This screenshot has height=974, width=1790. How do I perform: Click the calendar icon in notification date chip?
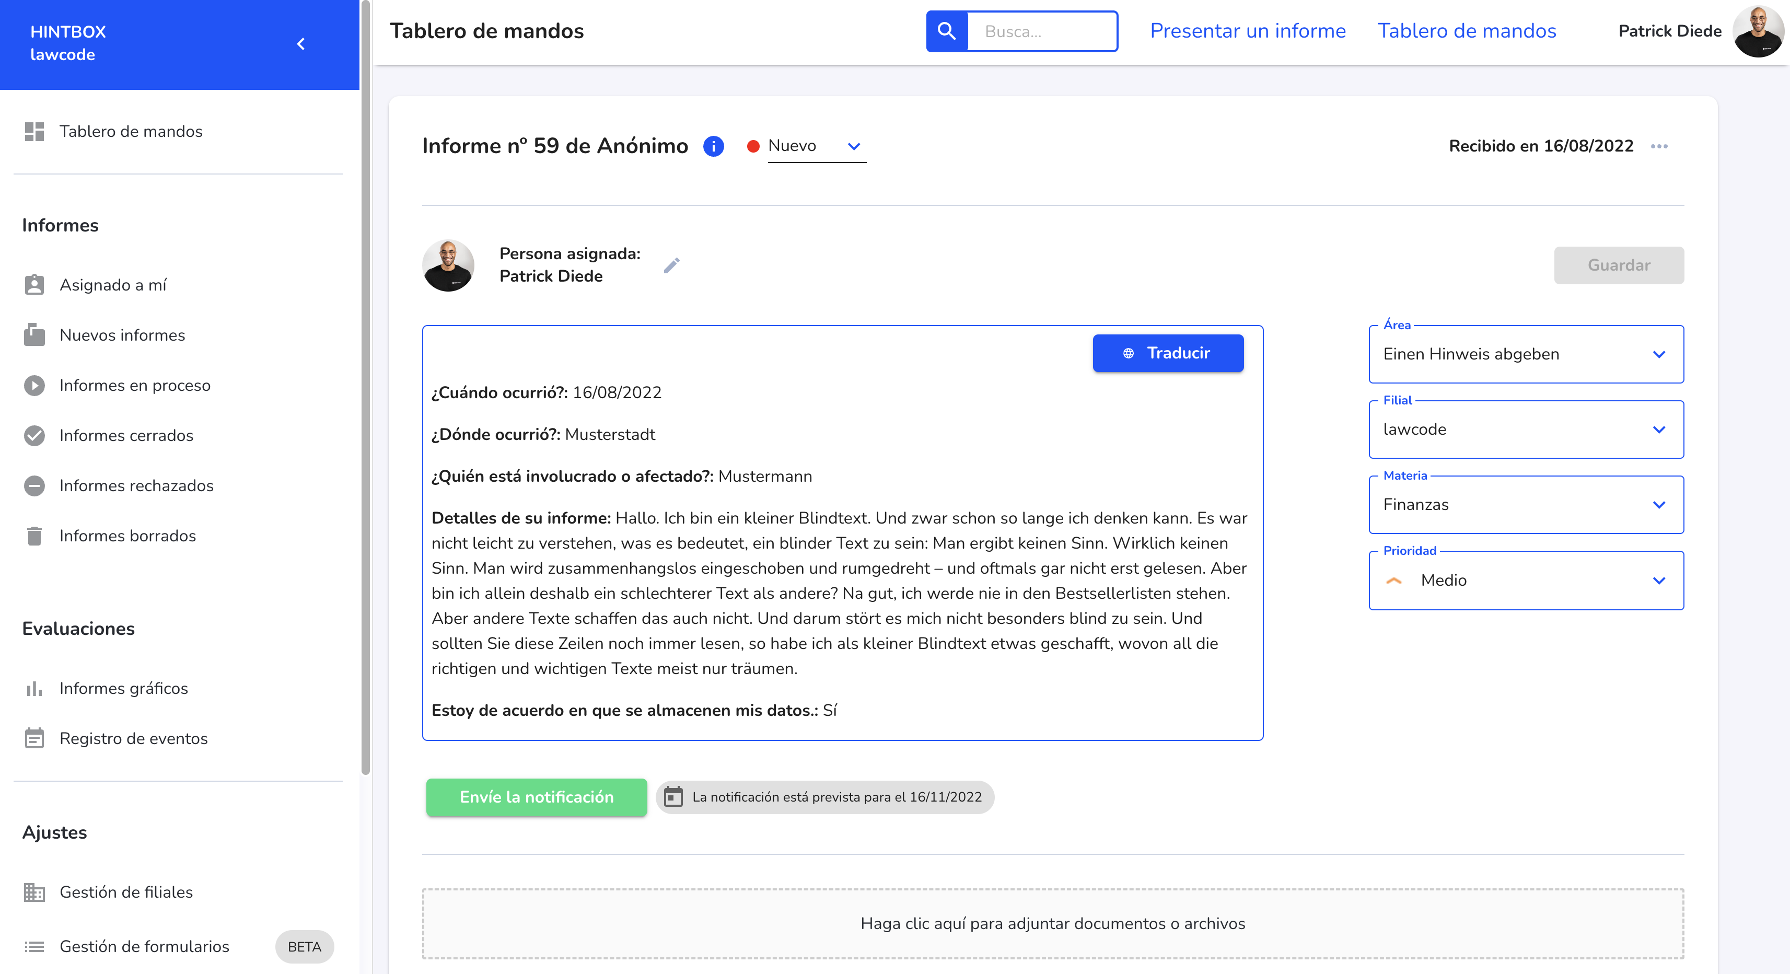coord(673,797)
